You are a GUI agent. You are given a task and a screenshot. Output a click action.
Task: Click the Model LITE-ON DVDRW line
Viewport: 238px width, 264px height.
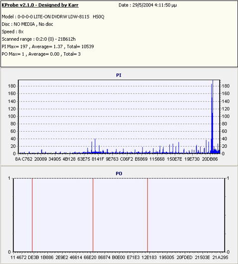point(53,17)
